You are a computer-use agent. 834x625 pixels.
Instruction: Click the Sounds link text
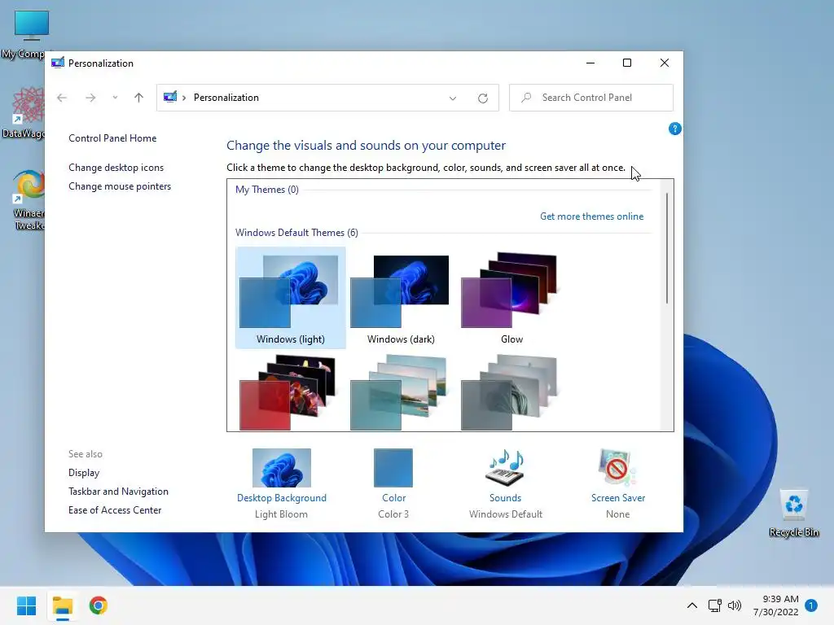pyautogui.click(x=505, y=498)
